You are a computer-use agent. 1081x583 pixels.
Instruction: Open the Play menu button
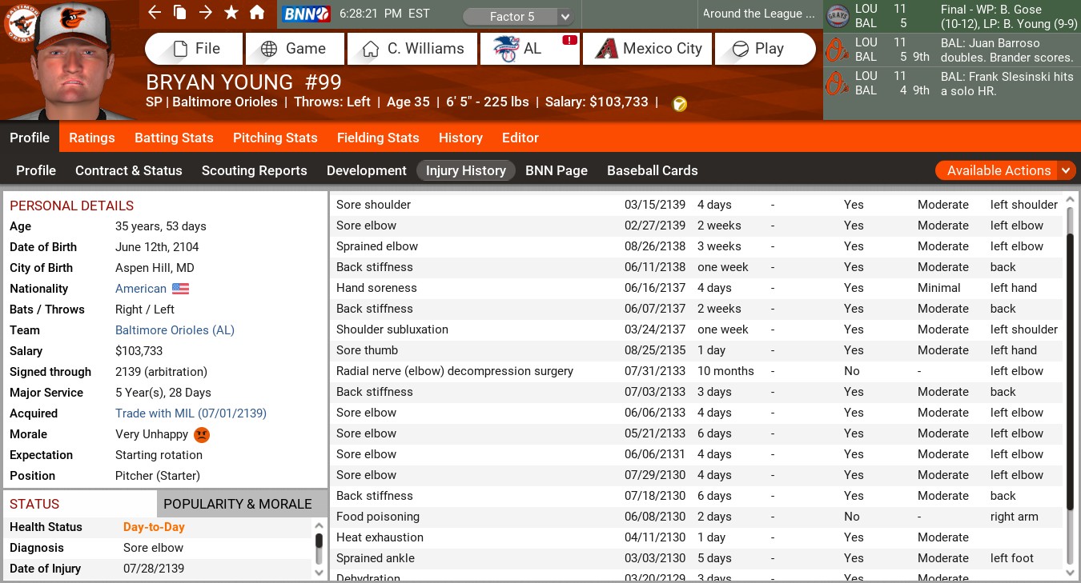[764, 49]
